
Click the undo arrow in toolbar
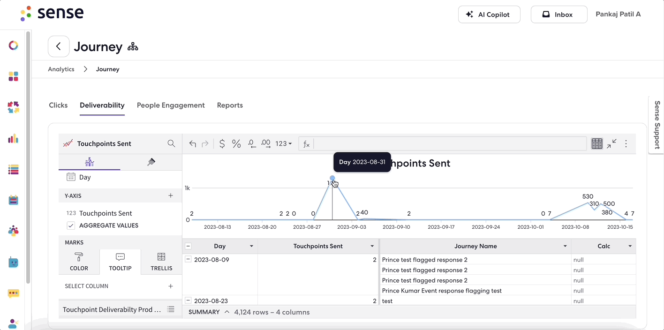192,144
